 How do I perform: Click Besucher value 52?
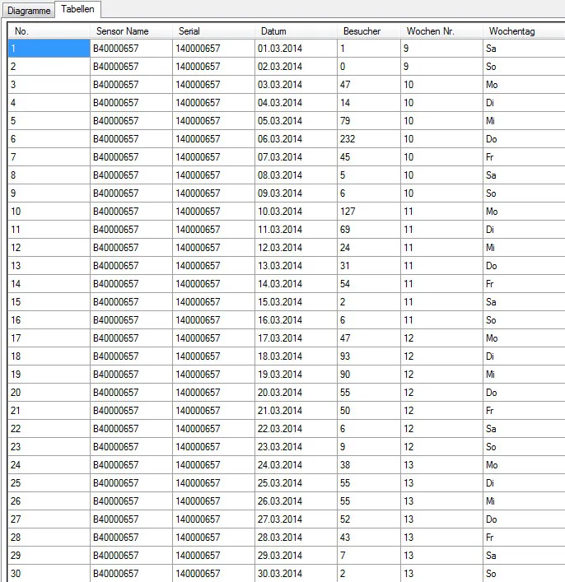[x=369, y=519]
